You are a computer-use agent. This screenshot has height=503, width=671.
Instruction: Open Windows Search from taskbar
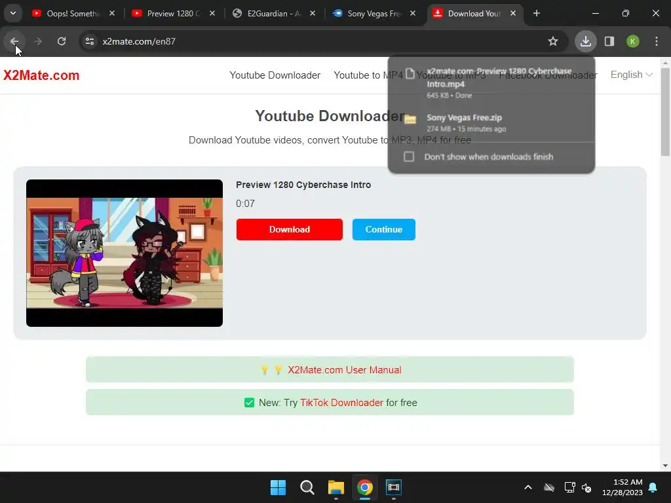[307, 487]
